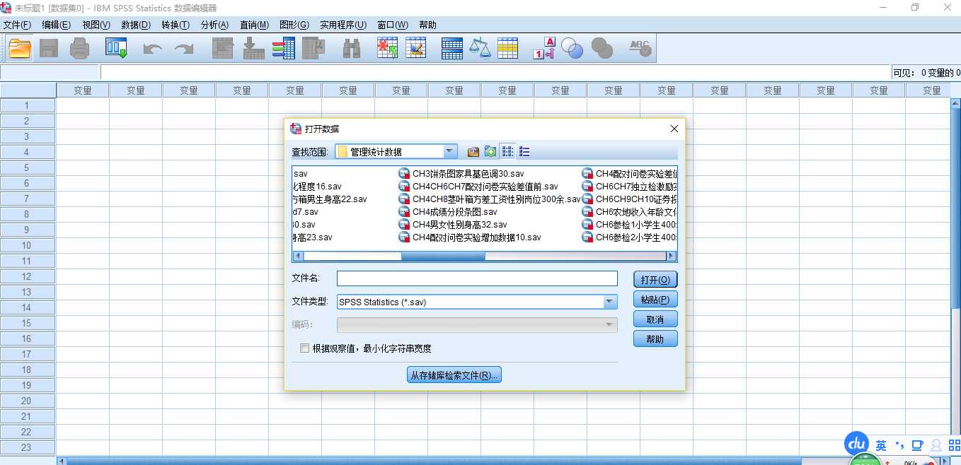Click the 取消 button

click(655, 319)
